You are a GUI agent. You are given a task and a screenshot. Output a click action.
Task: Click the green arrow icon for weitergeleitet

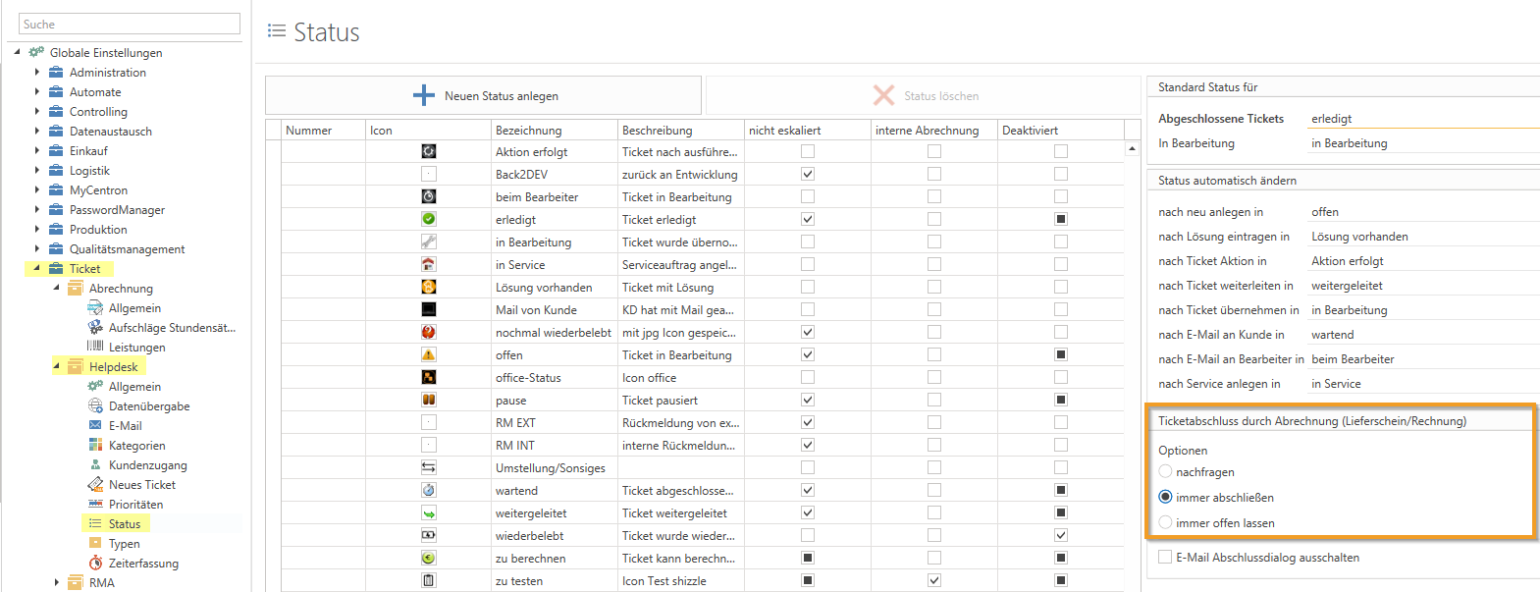pyautogui.click(x=429, y=512)
